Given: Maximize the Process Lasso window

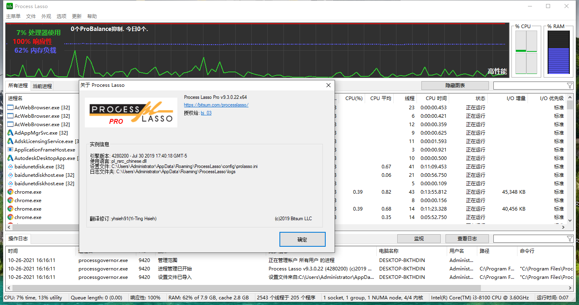Looking at the screenshot, I should pos(548,6).
